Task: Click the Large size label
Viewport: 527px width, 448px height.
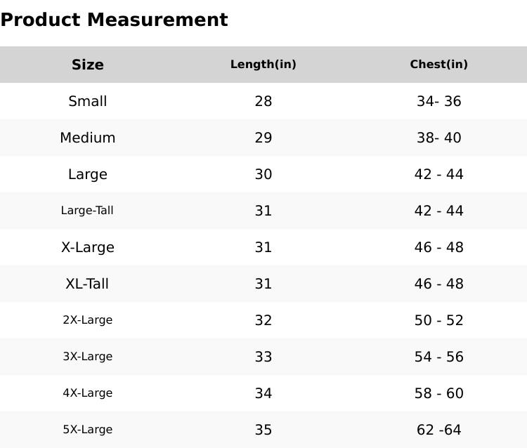Action: (88, 174)
